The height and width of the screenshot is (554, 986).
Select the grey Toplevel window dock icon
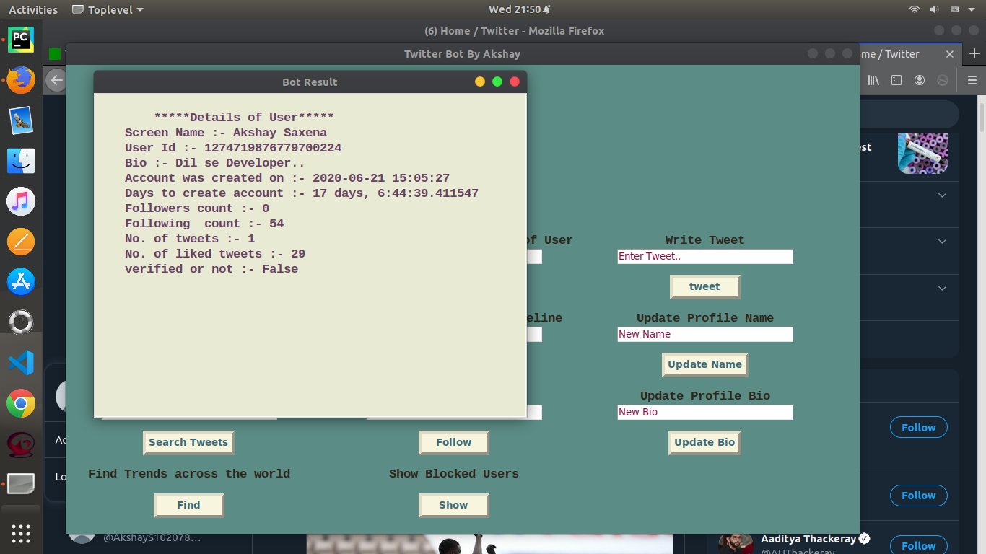point(21,484)
